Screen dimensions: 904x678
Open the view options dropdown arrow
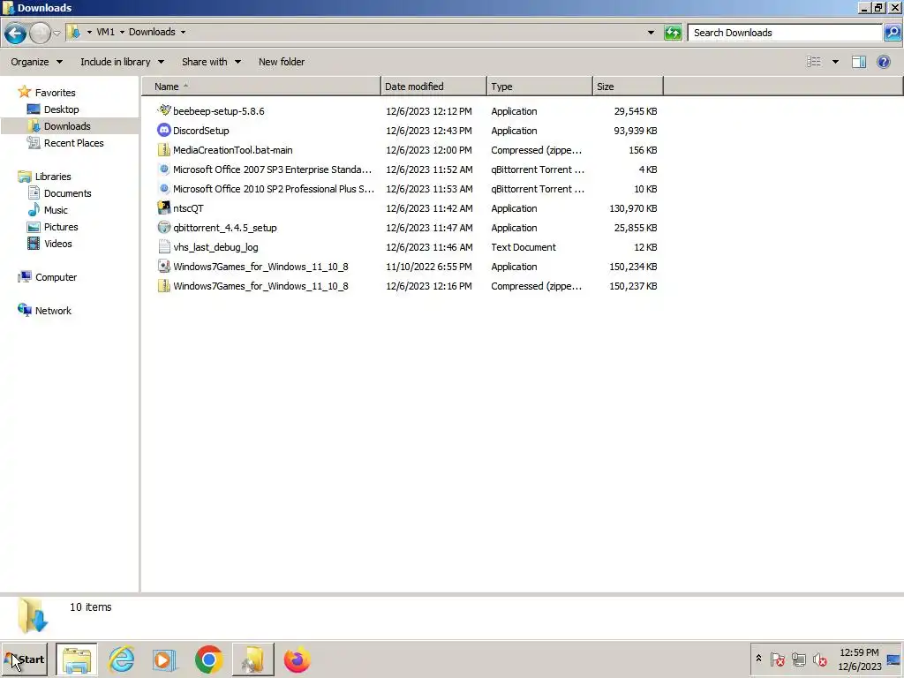point(835,62)
